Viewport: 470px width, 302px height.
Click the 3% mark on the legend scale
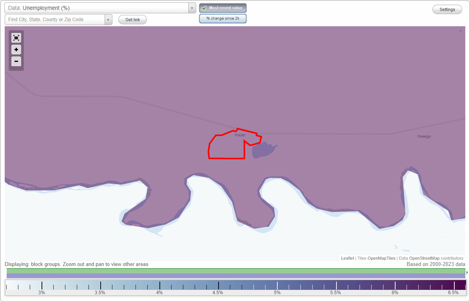pyautogui.click(x=42, y=292)
